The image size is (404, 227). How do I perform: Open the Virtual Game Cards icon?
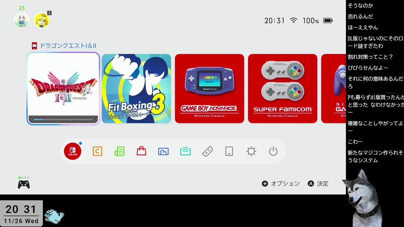[229, 151]
